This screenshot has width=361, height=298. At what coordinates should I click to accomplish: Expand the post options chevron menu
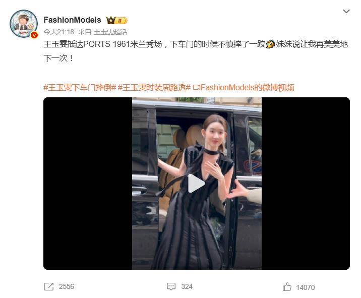point(346,11)
